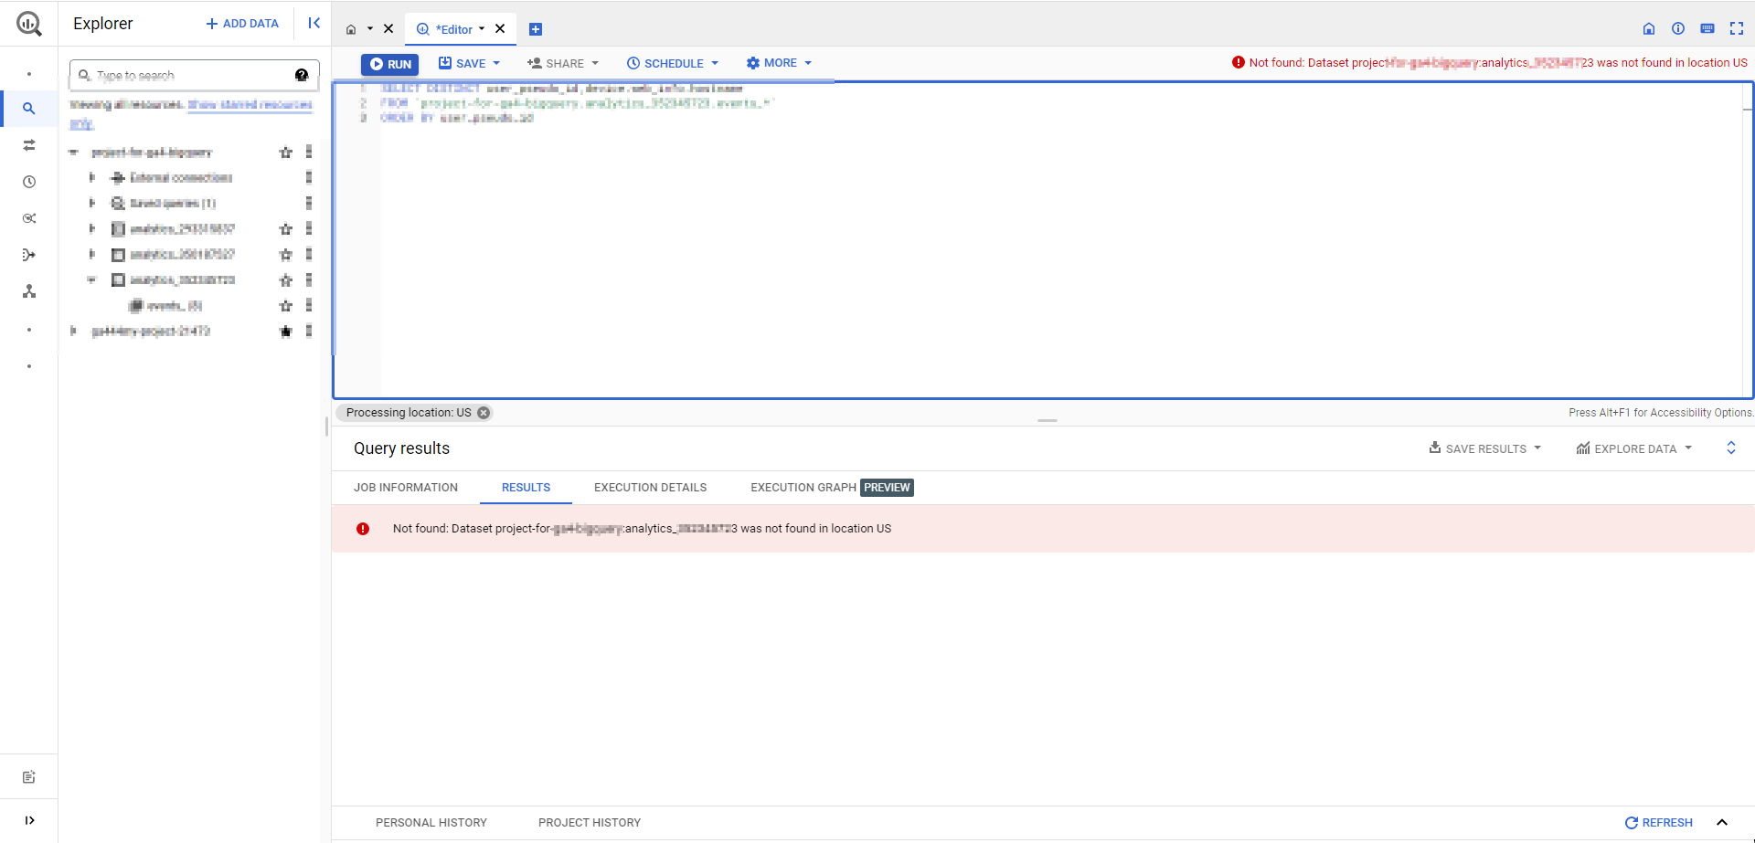Collapse the project-for-ga4-bigquery tree node
This screenshot has height=843, width=1755.
(x=74, y=153)
